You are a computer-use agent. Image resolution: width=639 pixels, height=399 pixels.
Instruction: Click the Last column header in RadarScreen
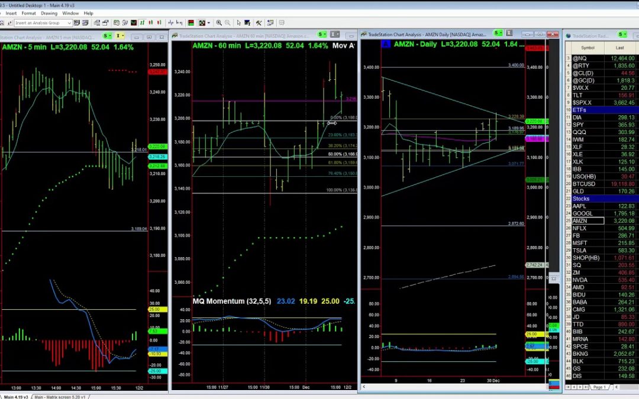click(620, 48)
